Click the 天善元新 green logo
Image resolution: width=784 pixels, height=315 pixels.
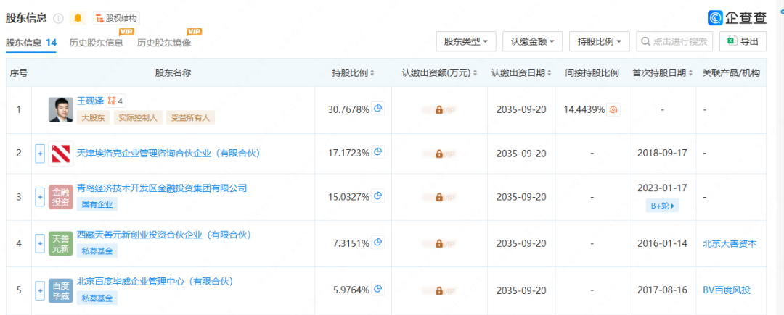[60, 244]
